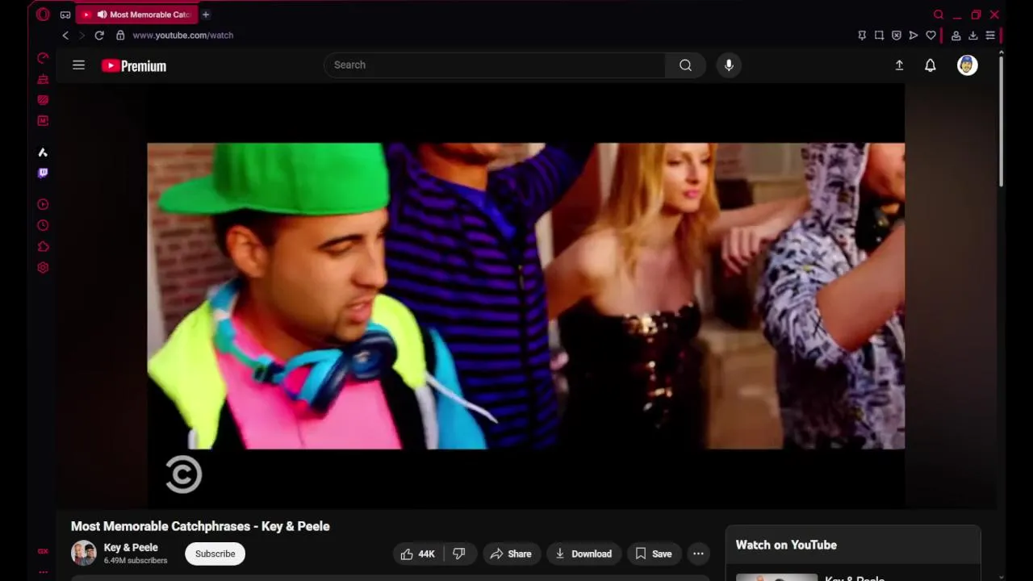
Task: Go to YouTube Premium home logo
Action: point(134,66)
